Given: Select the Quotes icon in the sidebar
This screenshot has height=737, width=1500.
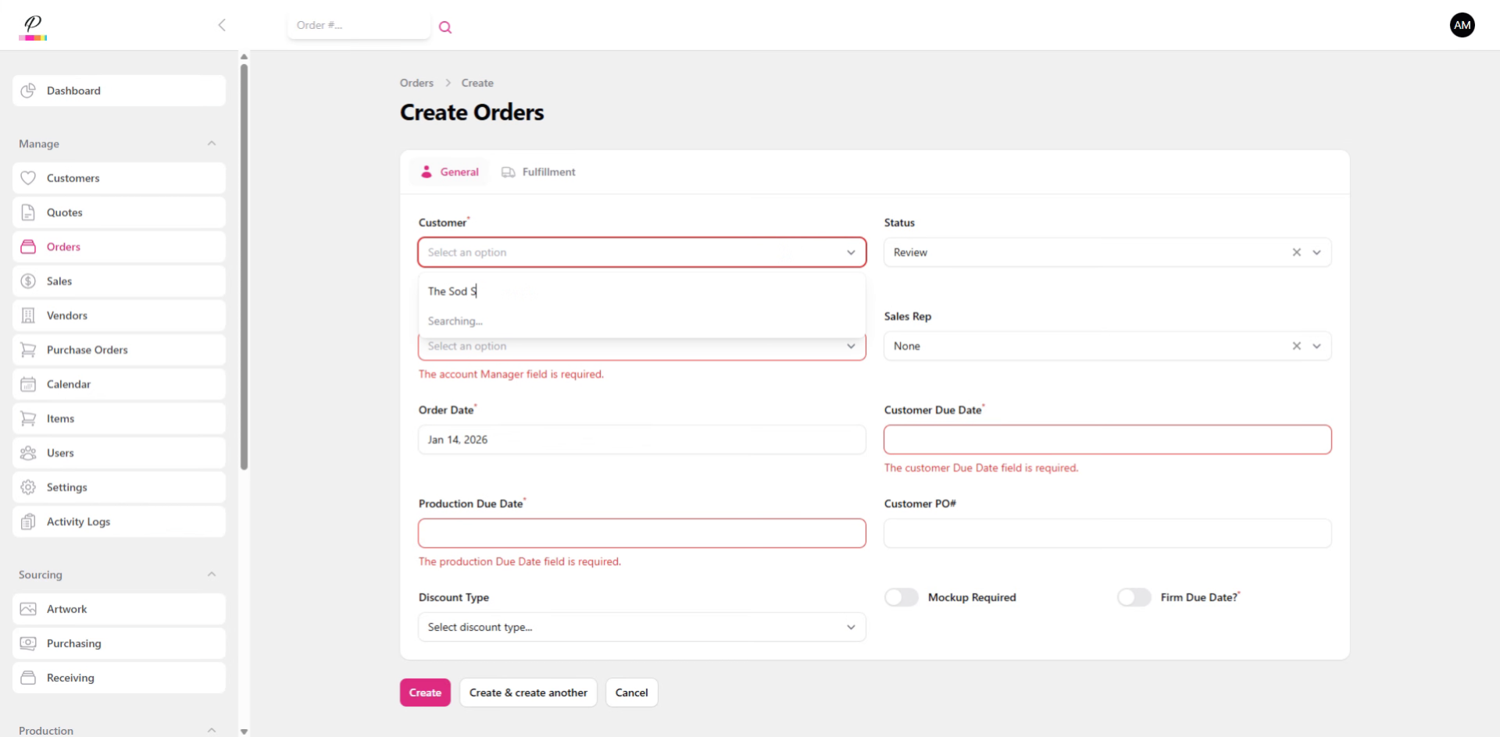Looking at the screenshot, I should tap(27, 212).
